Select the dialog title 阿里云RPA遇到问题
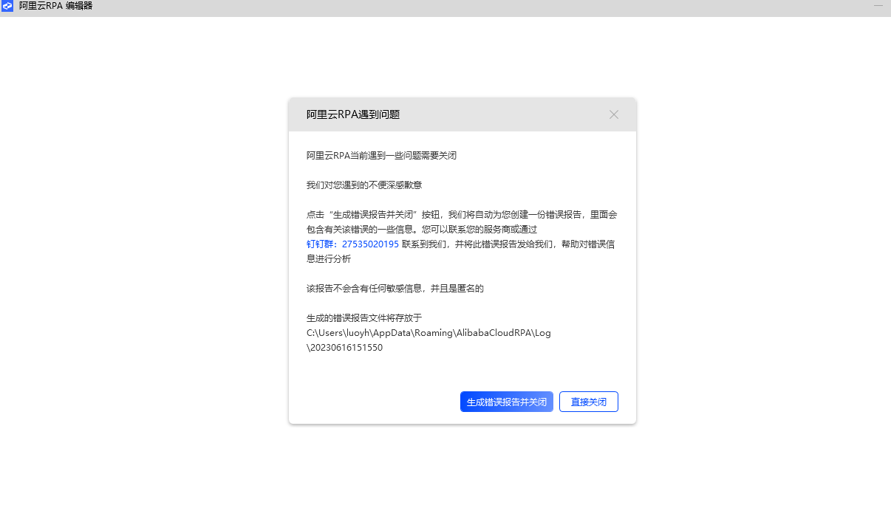The height and width of the screenshot is (505, 891). [x=353, y=114]
